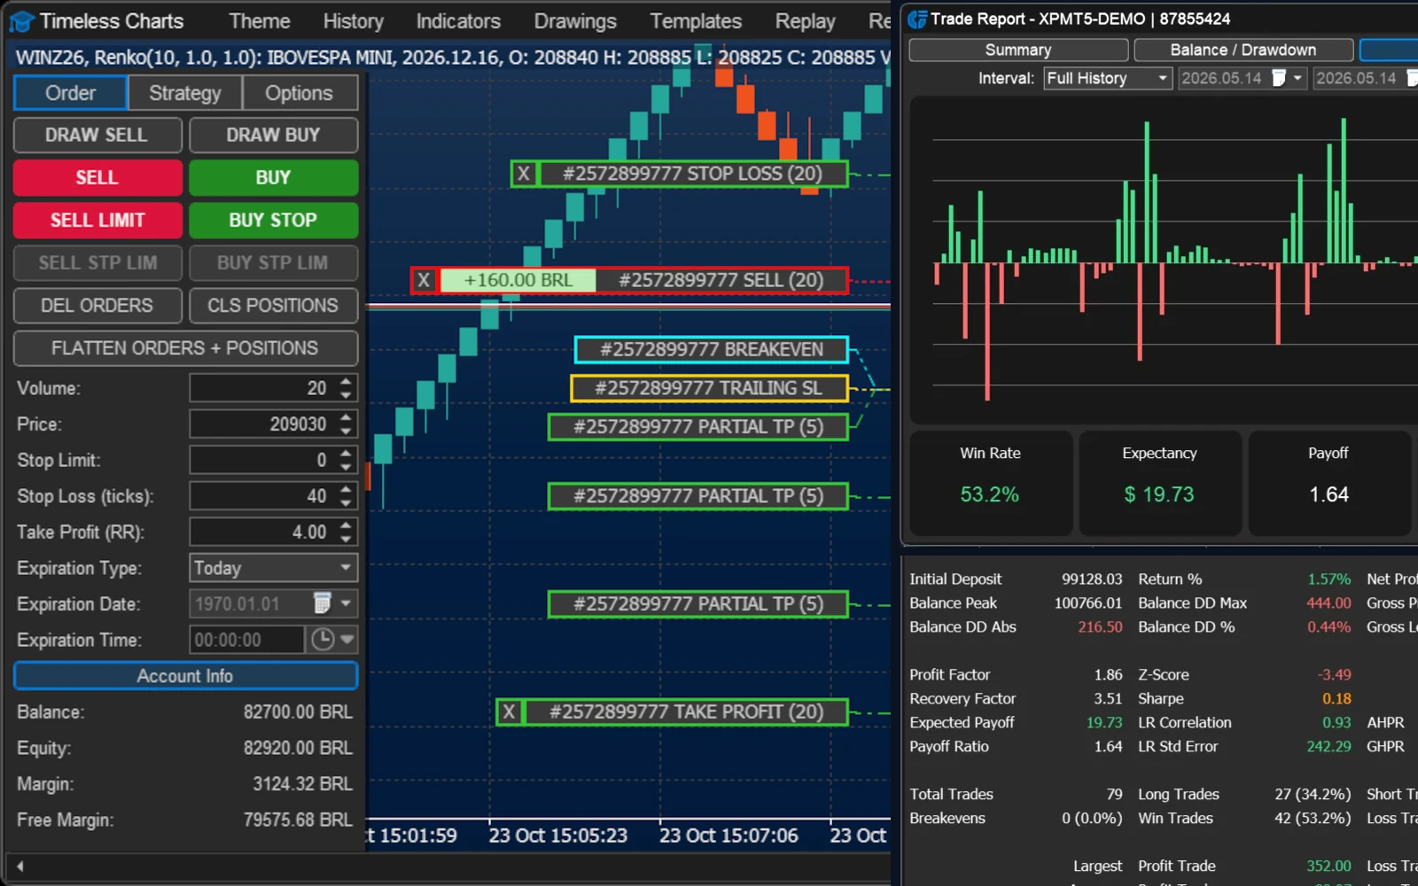Viewport: 1418px width, 886px height.
Task: Adjust the Volume stepper arrows
Action: pyautogui.click(x=346, y=388)
